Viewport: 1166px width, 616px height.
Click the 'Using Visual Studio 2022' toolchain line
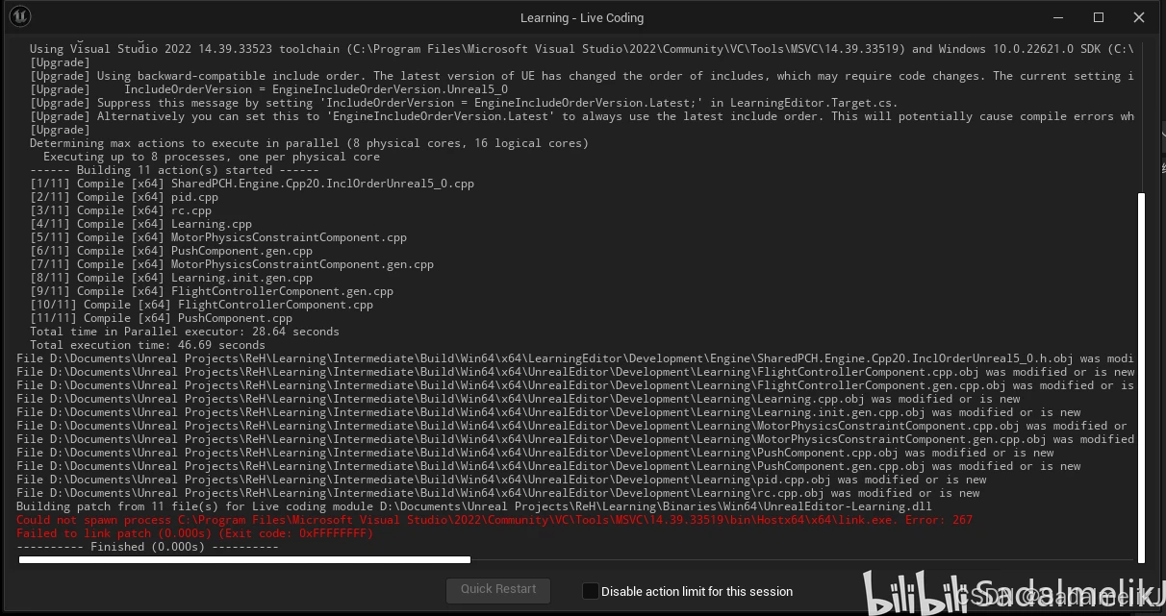pyautogui.click(x=581, y=49)
